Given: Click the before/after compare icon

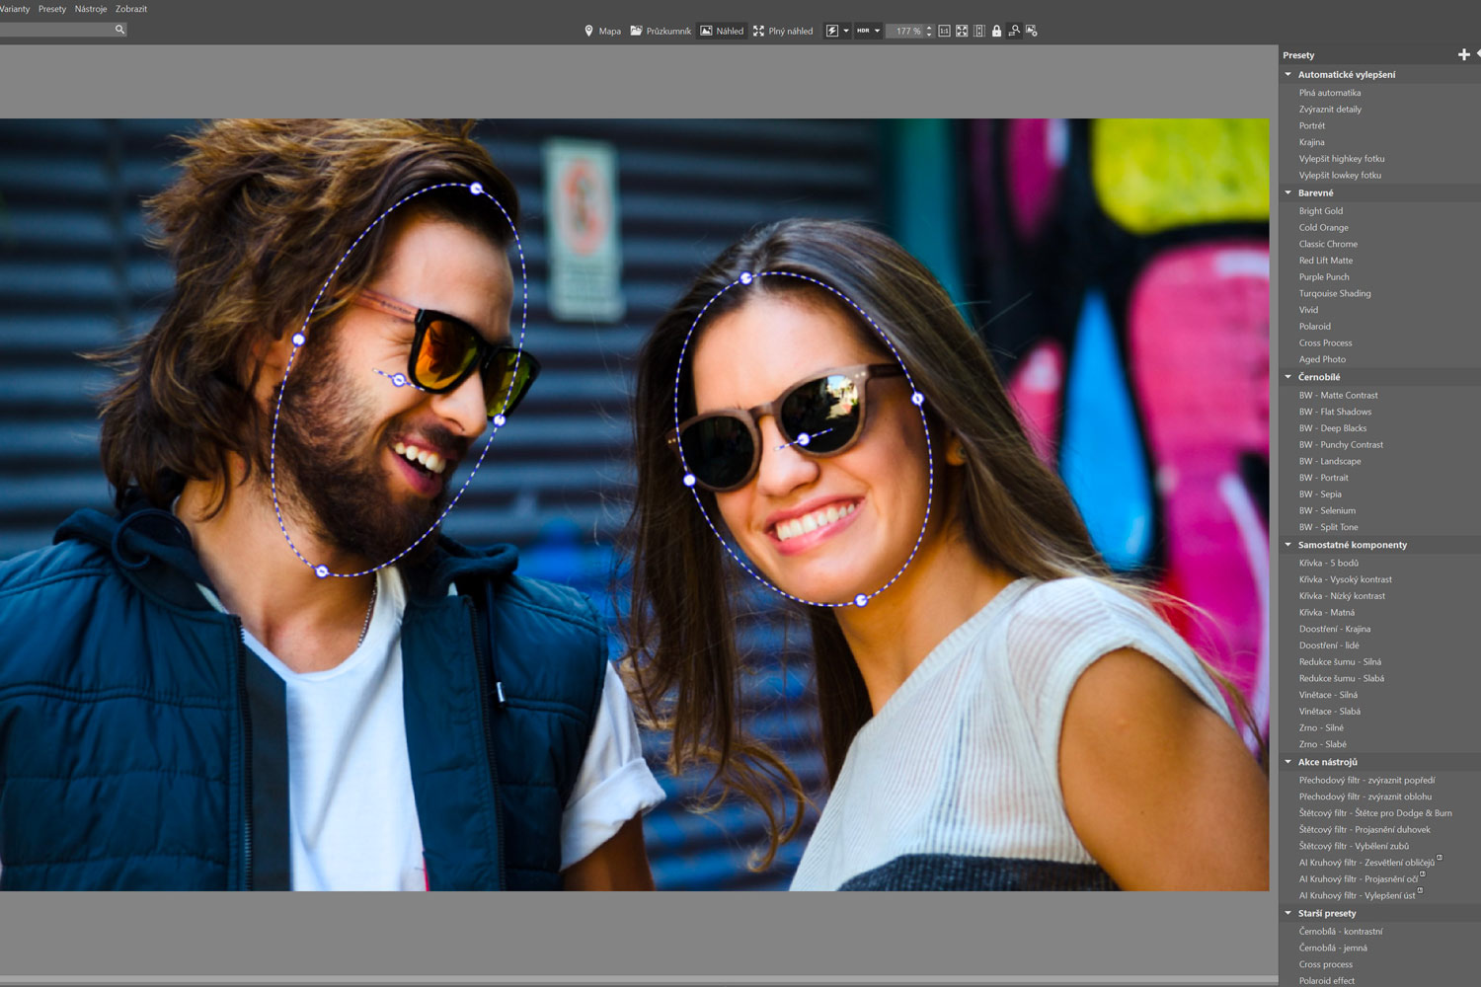Looking at the screenshot, I should (x=978, y=32).
